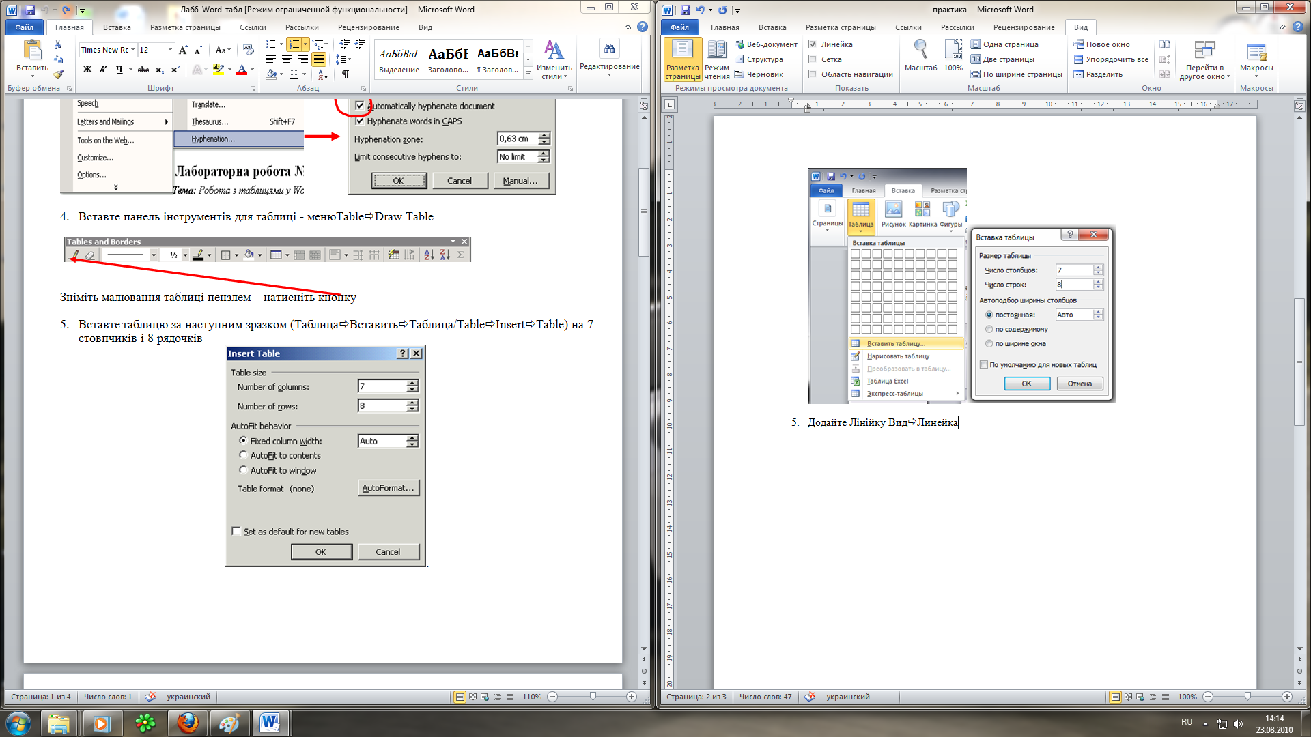
Task: Apply subscript formatting
Action: click(159, 70)
